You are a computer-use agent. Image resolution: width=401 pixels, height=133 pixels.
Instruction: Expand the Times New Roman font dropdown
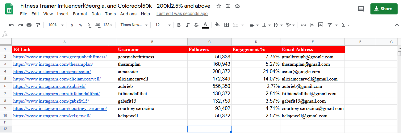tap(134, 25)
